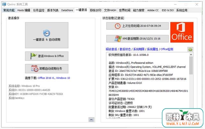Click the 释放激活 link

(111, 49)
